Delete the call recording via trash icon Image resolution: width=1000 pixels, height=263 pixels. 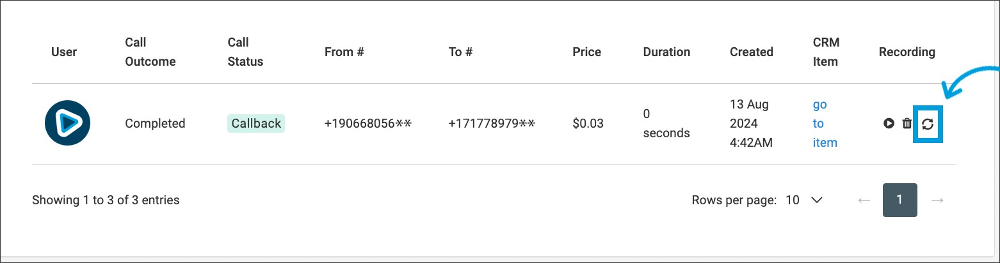[907, 124]
